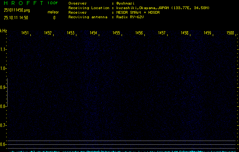The width and height of the screenshot is (239, 152).
Task: Click the 1455 time axis marker
Action: (116, 33)
